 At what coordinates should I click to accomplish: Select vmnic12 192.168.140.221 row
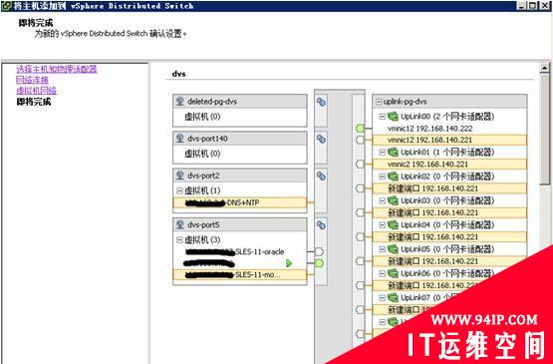[449, 140]
